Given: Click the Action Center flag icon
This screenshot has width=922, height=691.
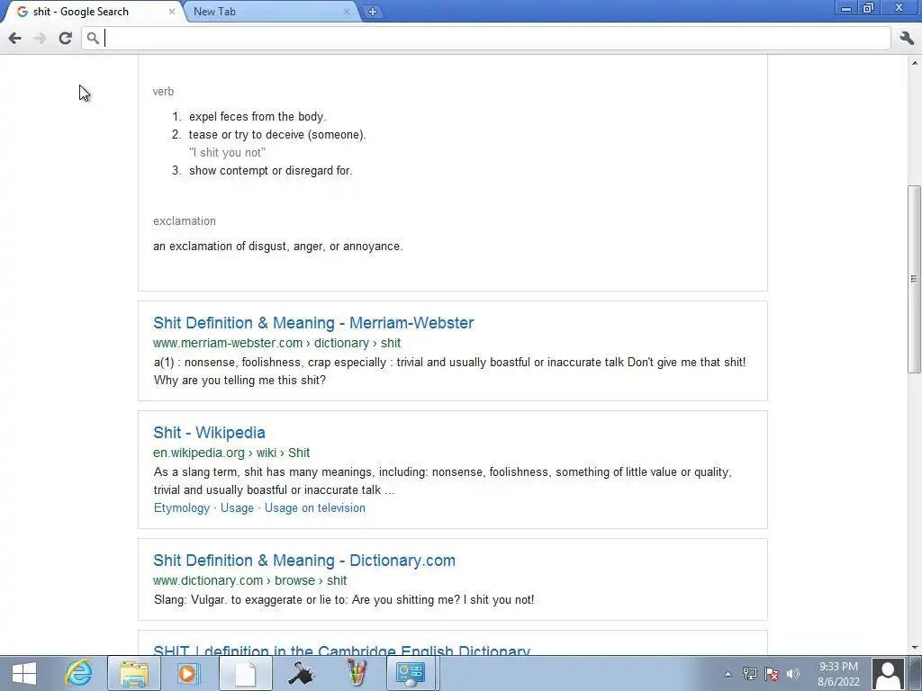Looking at the screenshot, I should click(x=772, y=674).
